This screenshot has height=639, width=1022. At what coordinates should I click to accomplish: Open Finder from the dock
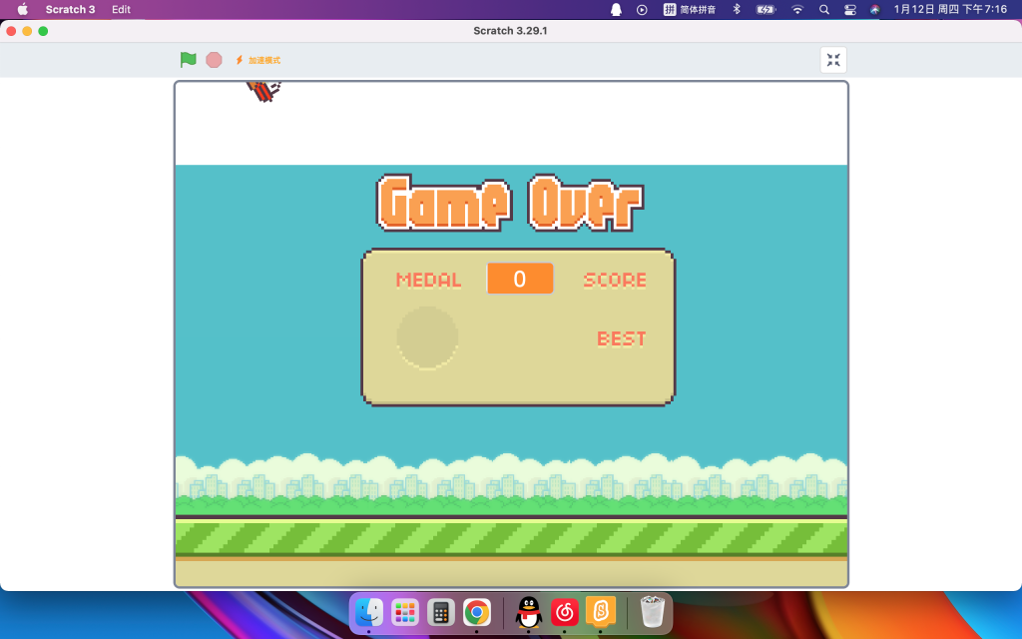(369, 612)
